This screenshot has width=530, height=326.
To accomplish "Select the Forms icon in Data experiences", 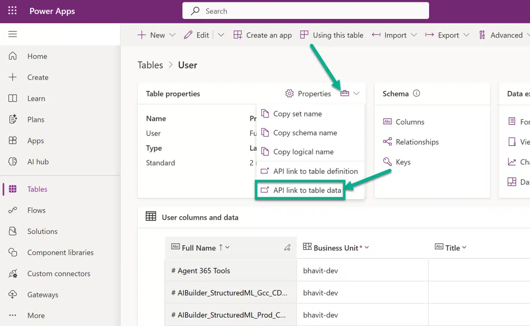I will pyautogui.click(x=512, y=121).
